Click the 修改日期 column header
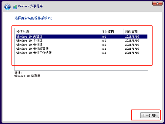 135,31
